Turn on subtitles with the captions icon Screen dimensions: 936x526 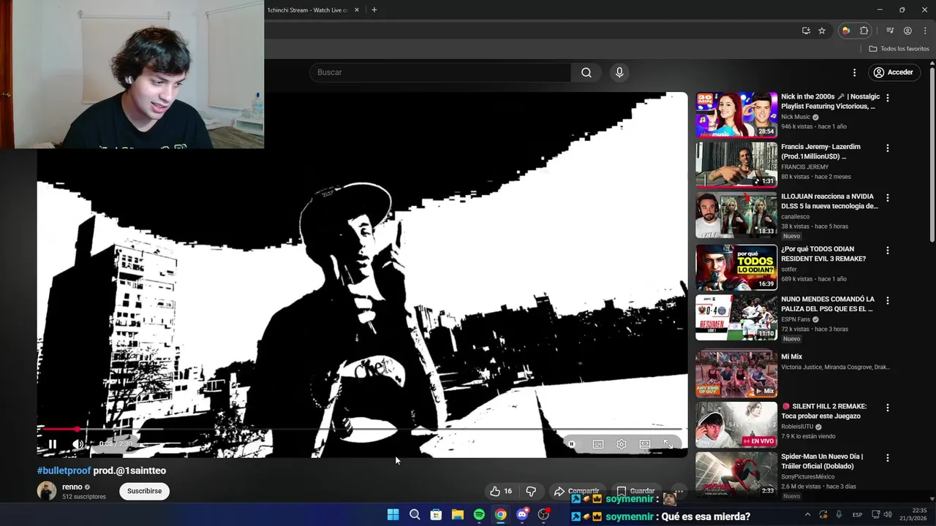coord(598,444)
